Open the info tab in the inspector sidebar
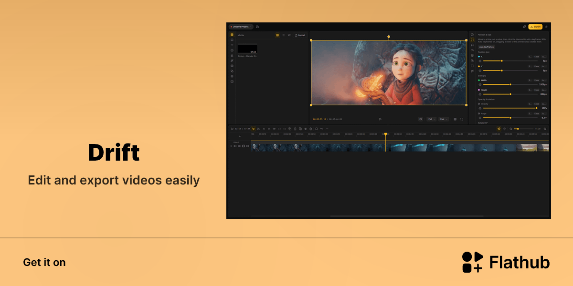The height and width of the screenshot is (286, 573). coord(472,34)
